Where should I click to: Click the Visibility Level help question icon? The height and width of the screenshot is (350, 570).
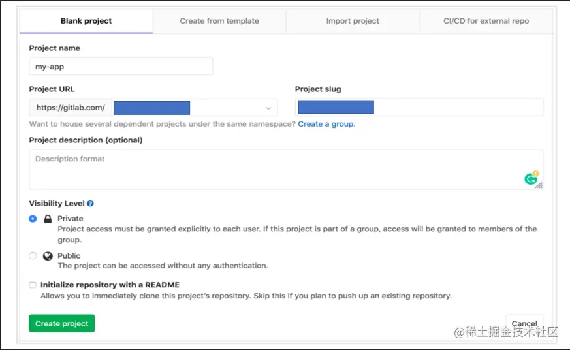[91, 204]
